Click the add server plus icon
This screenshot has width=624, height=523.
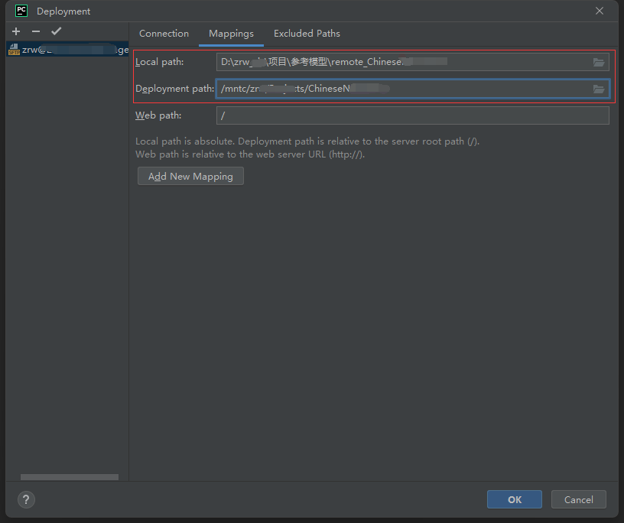pyautogui.click(x=16, y=31)
